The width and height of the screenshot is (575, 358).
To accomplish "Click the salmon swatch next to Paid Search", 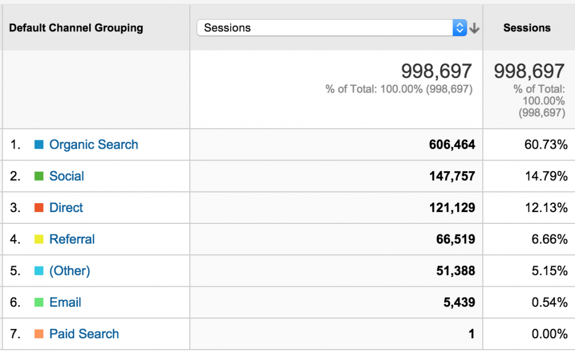I will click(39, 334).
